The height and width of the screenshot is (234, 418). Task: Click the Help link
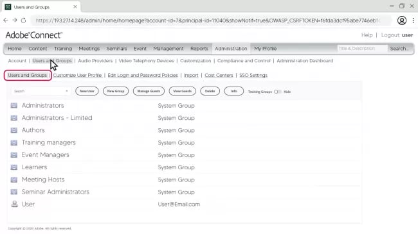pos(367,35)
